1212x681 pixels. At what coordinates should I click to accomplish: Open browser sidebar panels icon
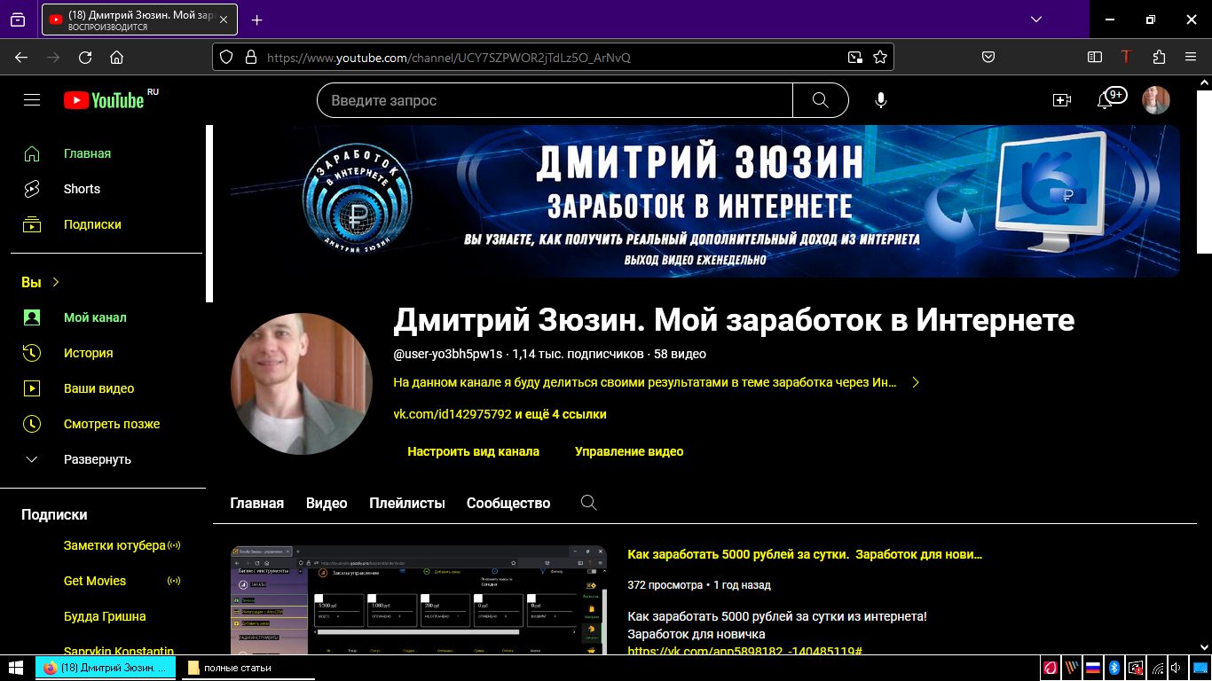point(1095,57)
